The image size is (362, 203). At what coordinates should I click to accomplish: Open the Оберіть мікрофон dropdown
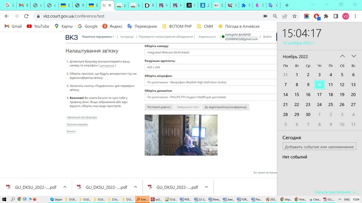(211, 82)
